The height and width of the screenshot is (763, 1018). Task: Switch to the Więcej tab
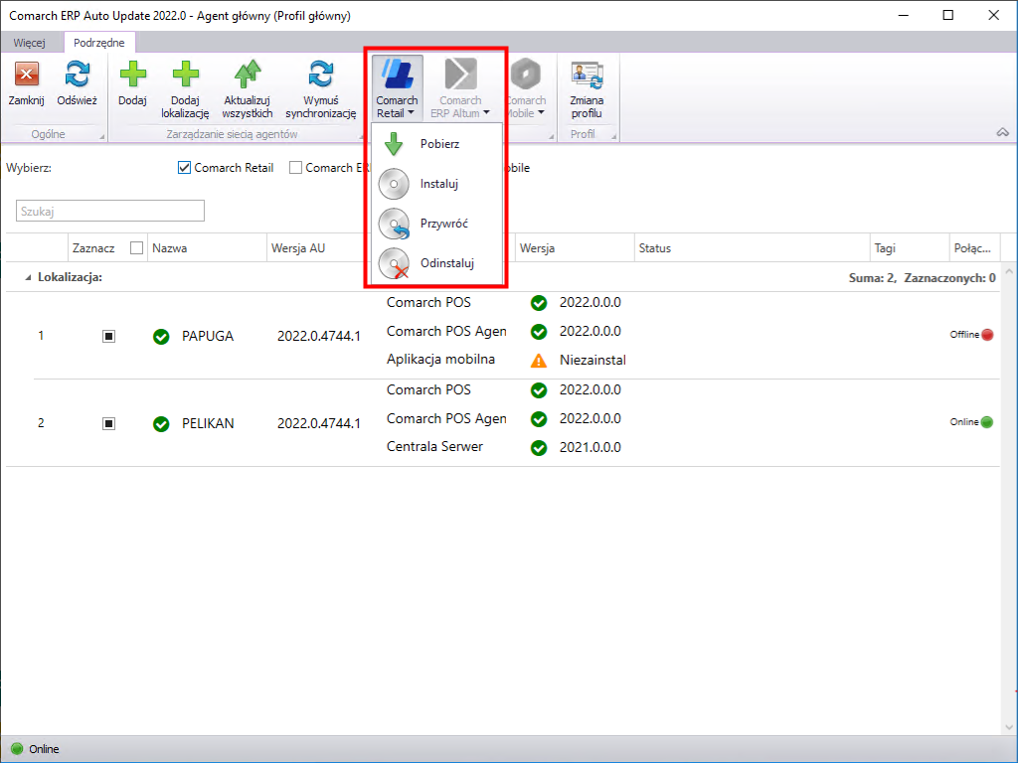point(29,43)
